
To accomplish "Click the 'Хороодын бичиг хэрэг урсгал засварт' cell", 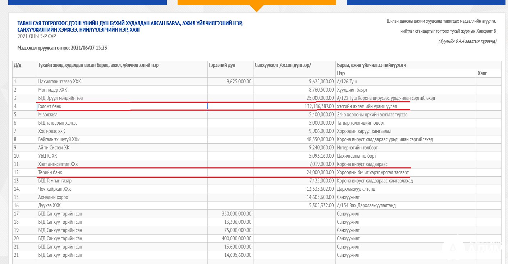I will coord(406,172).
